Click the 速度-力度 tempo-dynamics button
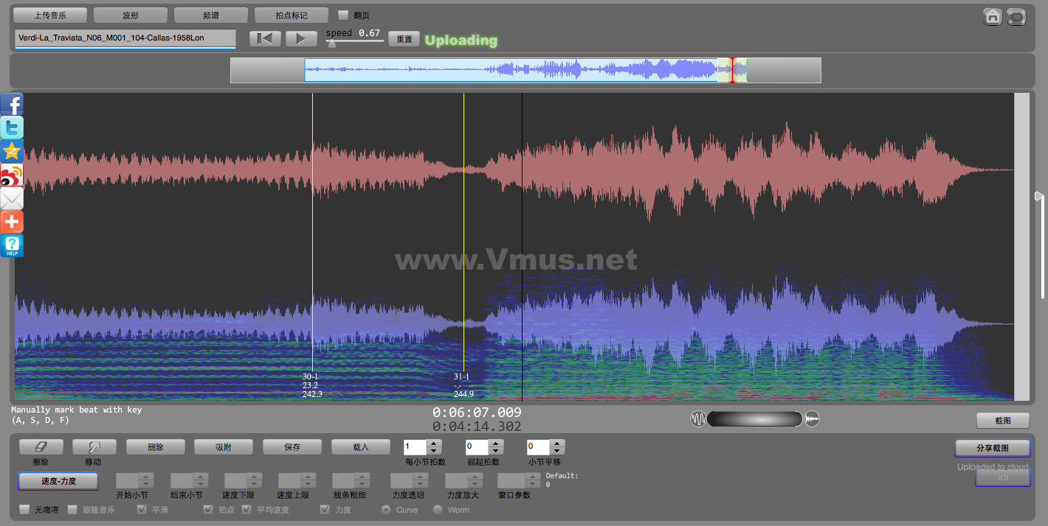The image size is (1048, 526). (x=58, y=481)
